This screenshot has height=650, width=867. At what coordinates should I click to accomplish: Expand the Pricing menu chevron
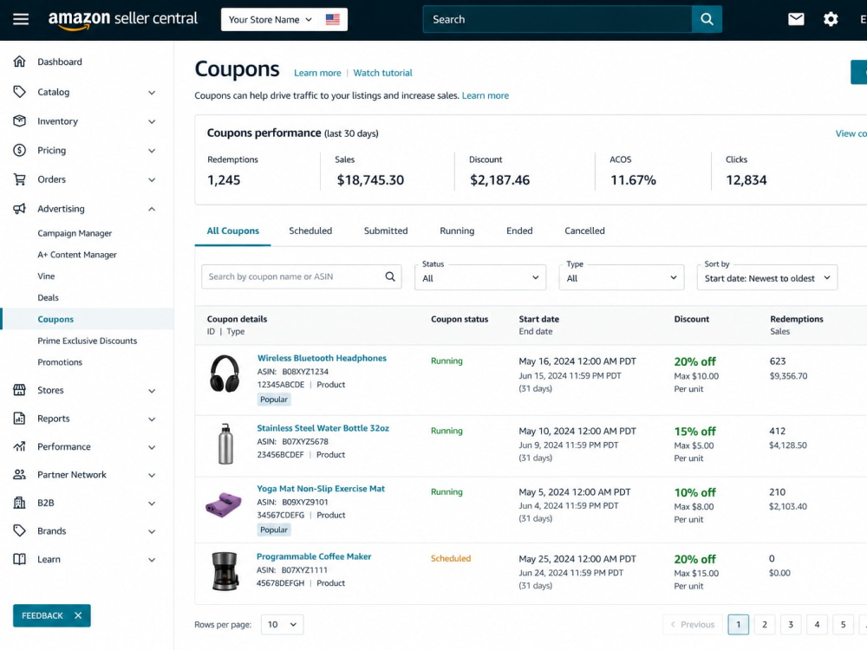tap(152, 151)
